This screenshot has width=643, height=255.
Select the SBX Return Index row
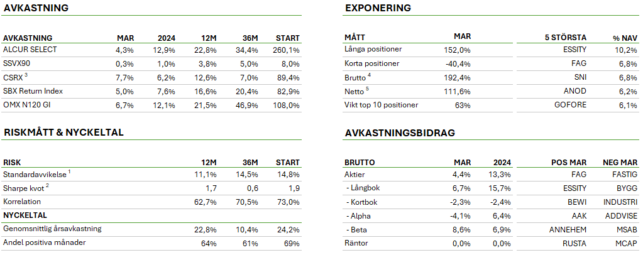click(x=33, y=91)
